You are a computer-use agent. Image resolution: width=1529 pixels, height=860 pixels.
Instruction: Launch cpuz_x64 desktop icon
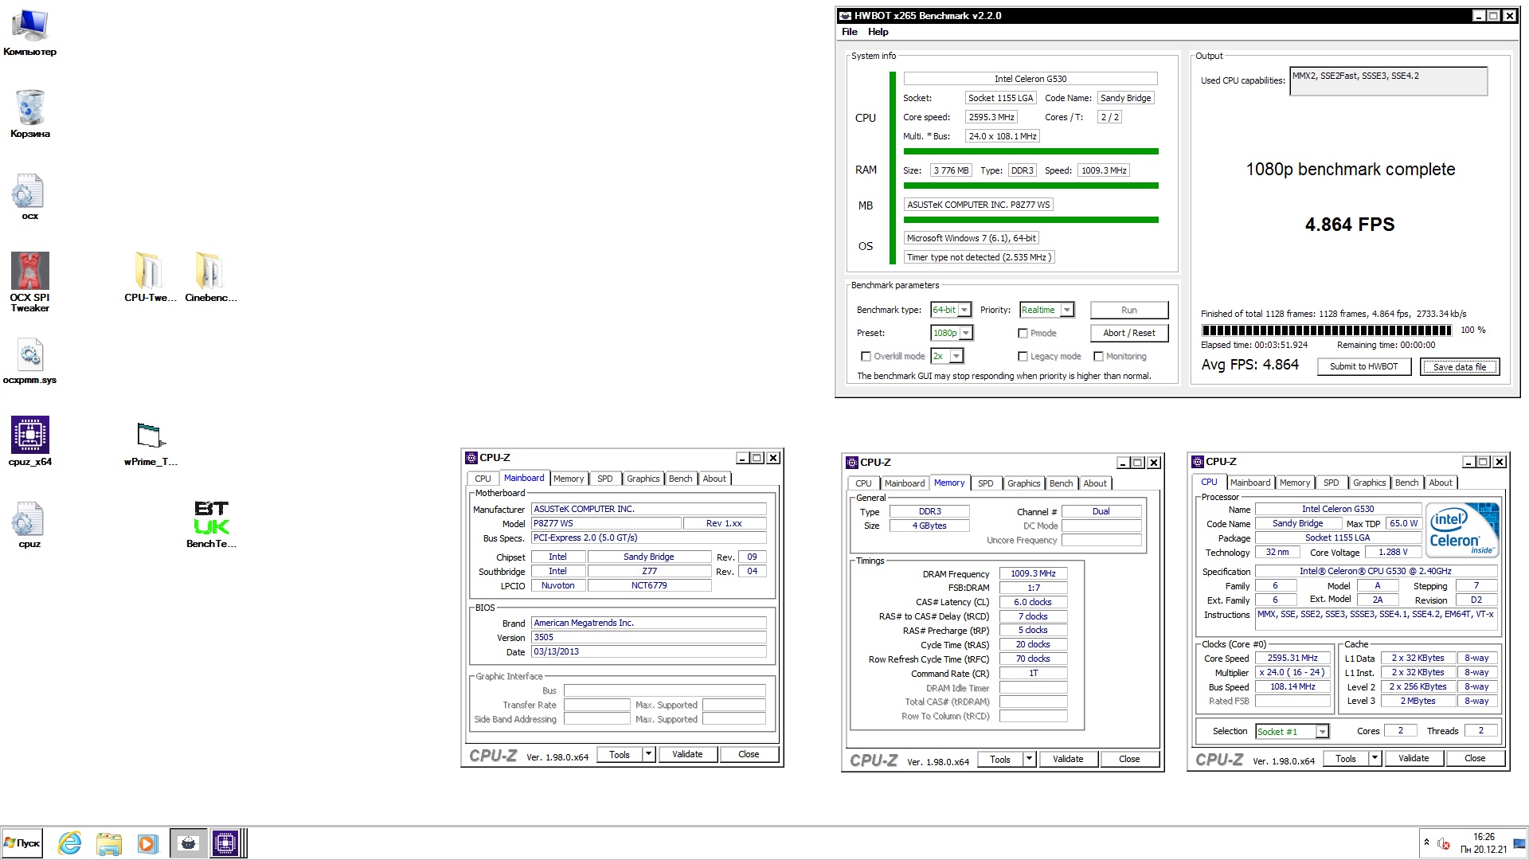tap(29, 441)
